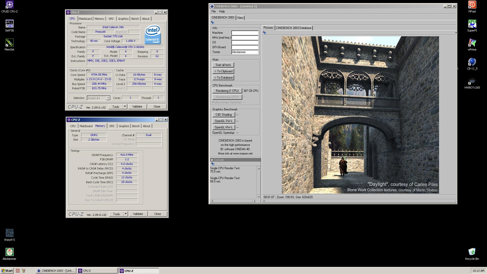The image size is (487, 274).
Task: Open the Recycle Bin
Action: 472,254
